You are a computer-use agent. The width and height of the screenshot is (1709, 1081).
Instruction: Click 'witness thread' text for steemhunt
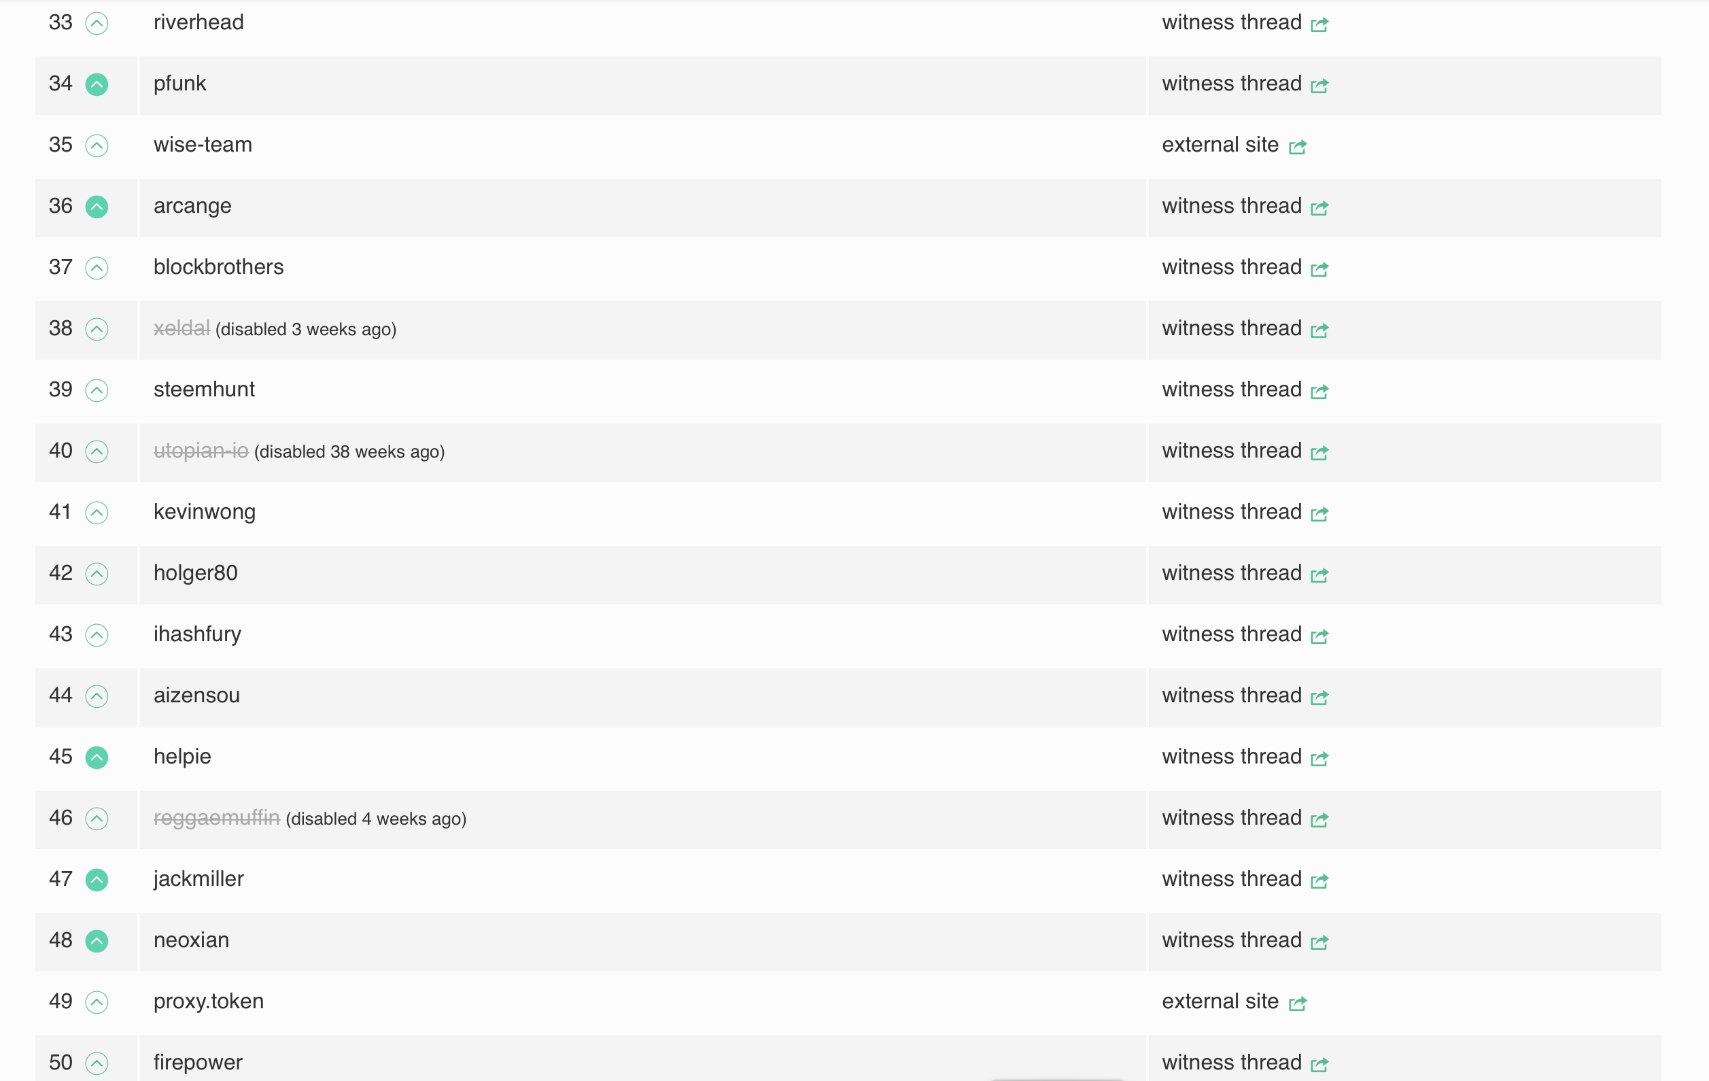pos(1231,390)
